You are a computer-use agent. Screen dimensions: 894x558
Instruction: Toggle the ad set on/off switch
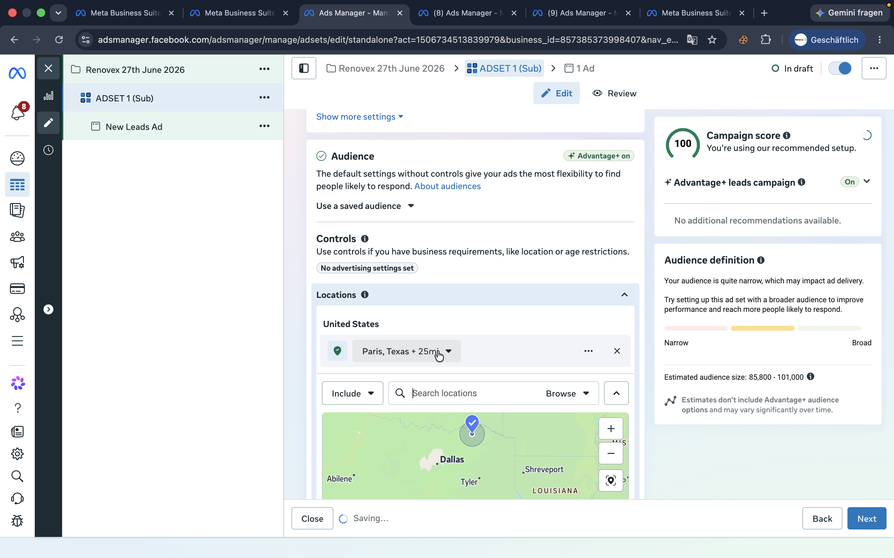tap(840, 68)
